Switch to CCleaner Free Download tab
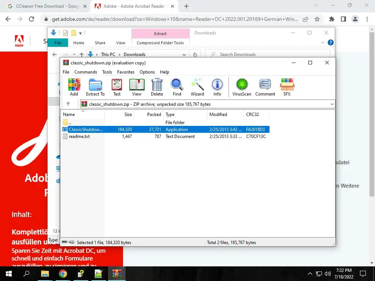 (x=47, y=6)
